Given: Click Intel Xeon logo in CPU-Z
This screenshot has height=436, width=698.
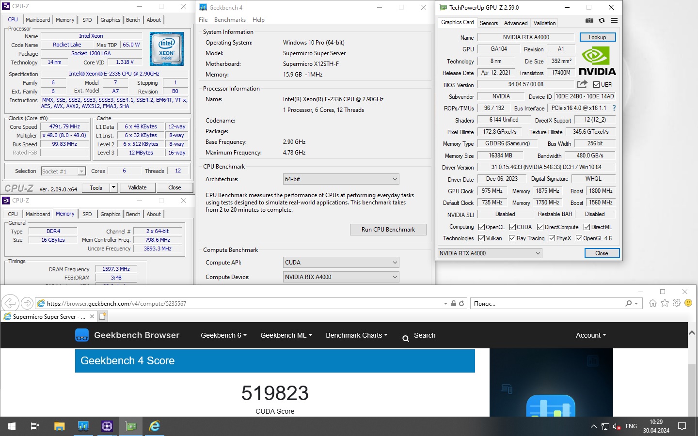Looking at the screenshot, I should tap(167, 49).
